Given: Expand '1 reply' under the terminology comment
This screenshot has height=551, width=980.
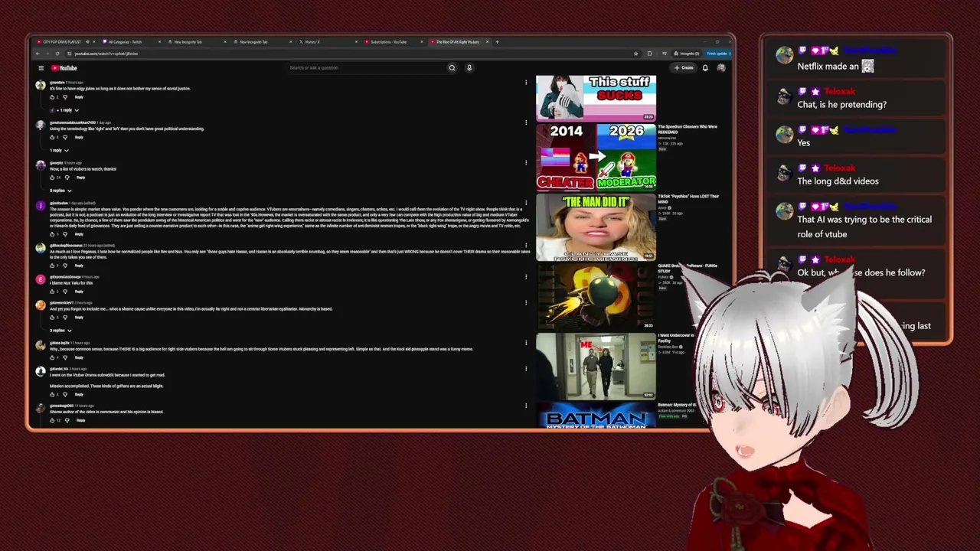Looking at the screenshot, I should point(58,151).
